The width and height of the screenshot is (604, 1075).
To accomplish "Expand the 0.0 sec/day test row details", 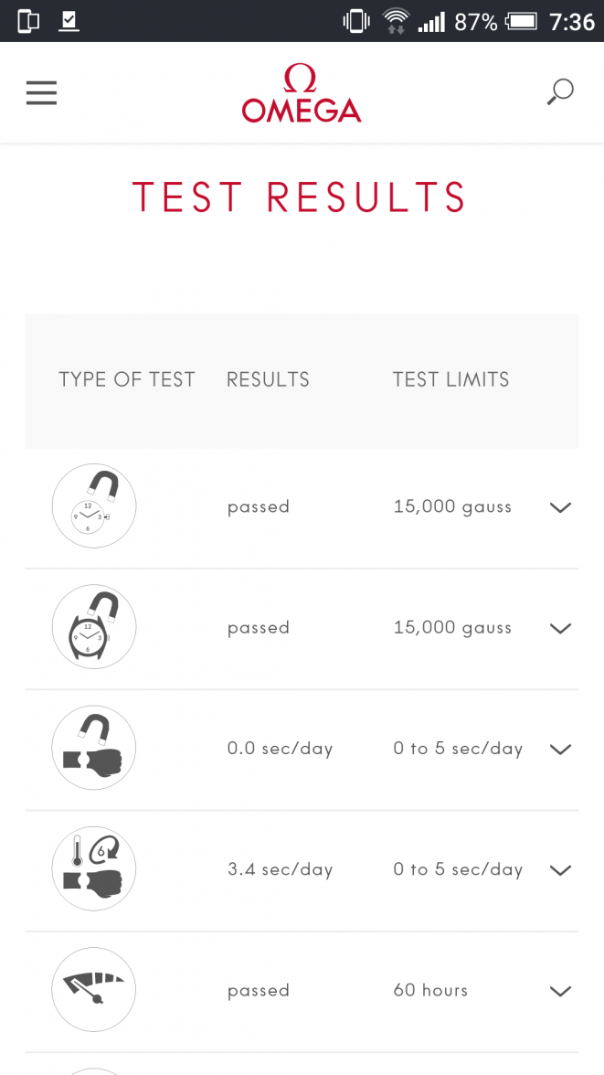I will coord(560,749).
